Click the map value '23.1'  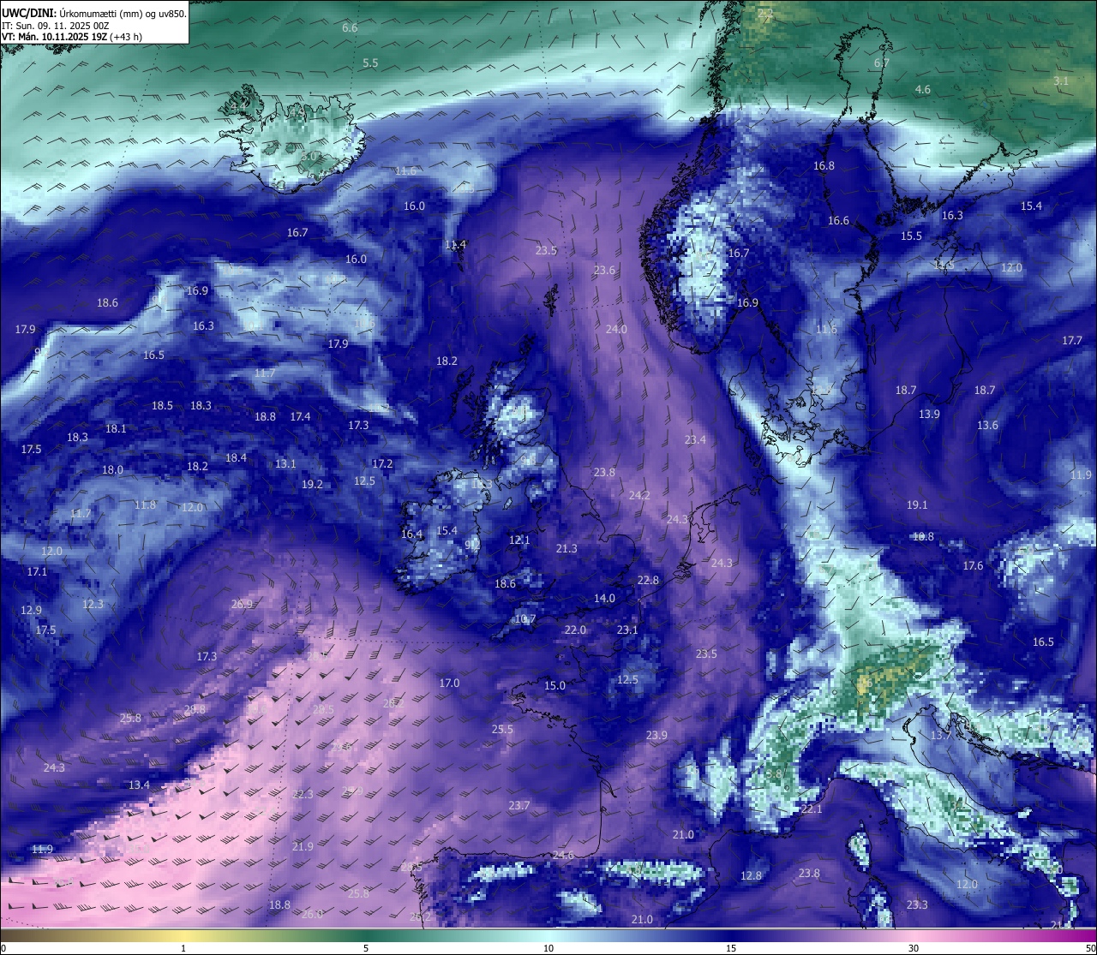pyautogui.click(x=627, y=630)
